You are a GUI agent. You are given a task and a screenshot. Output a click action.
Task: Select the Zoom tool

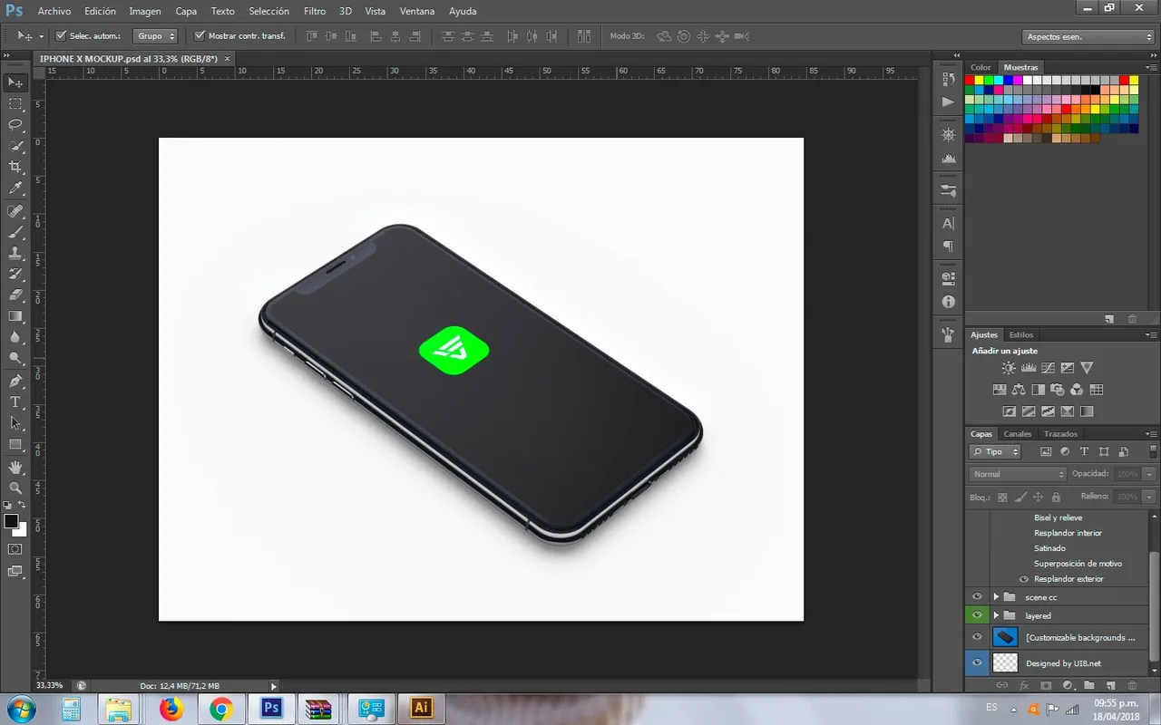(x=15, y=488)
